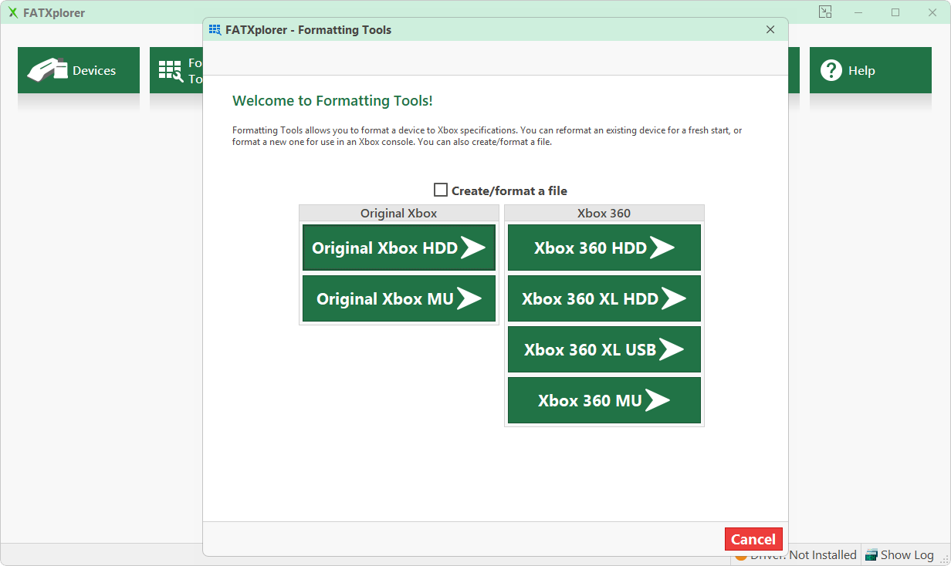
Task: Open Help in main window
Action: click(x=871, y=70)
